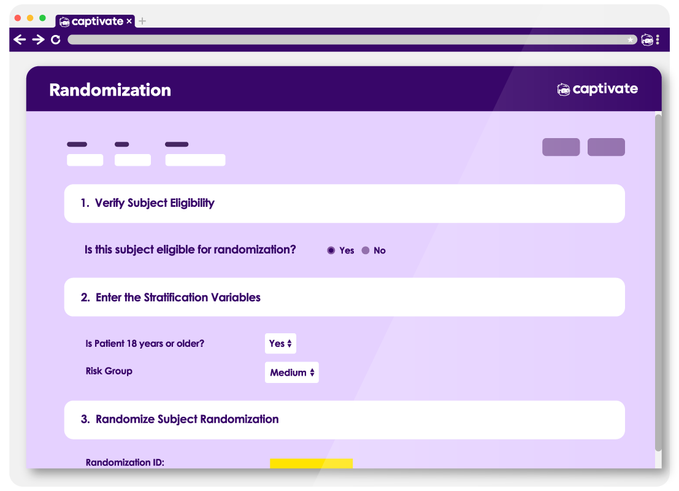The width and height of the screenshot is (679, 491).
Task: Open the 18 years or older dropdown
Action: 280,344
